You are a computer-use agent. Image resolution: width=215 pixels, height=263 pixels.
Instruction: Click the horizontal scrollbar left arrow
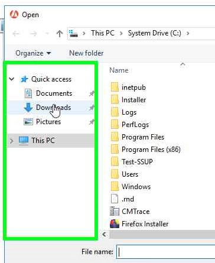pyautogui.click(x=104, y=235)
